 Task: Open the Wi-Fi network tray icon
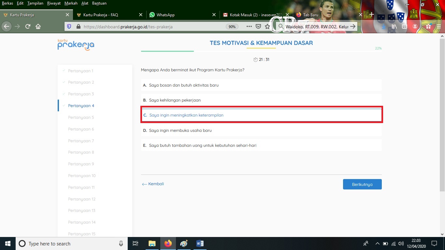point(394,243)
